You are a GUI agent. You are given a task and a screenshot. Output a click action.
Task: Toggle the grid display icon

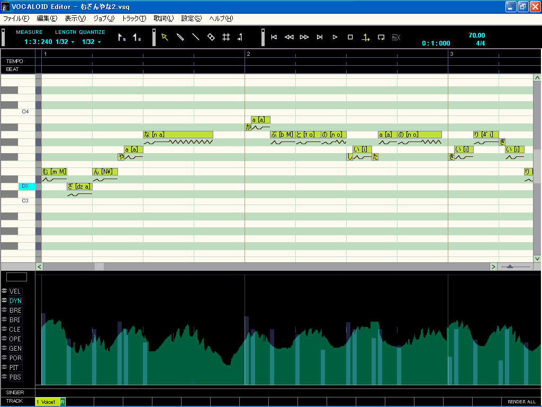click(x=226, y=37)
